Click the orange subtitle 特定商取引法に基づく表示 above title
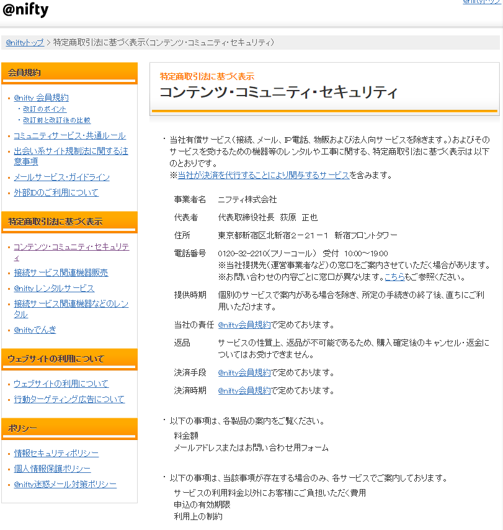 (207, 77)
